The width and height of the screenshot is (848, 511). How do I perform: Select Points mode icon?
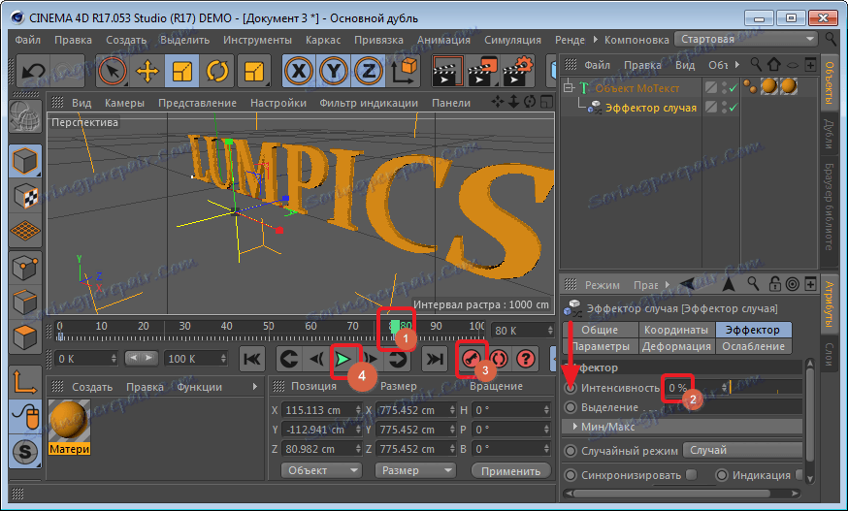tap(25, 267)
